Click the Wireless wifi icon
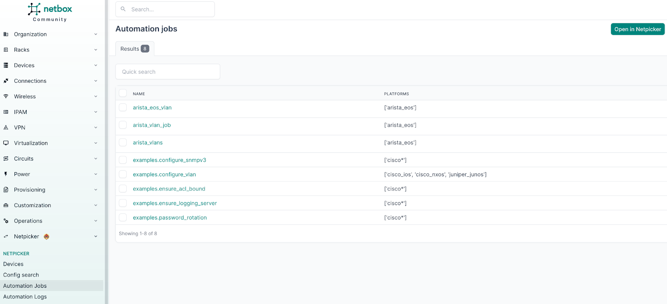This screenshot has width=667, height=304. pos(6,96)
